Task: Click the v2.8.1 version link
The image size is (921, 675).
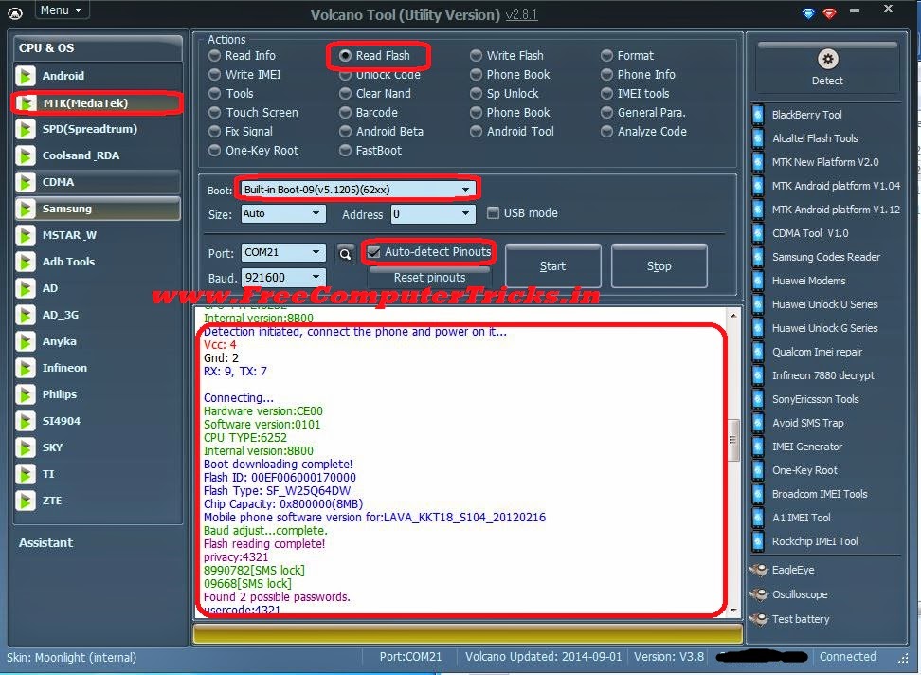Action: [x=521, y=14]
